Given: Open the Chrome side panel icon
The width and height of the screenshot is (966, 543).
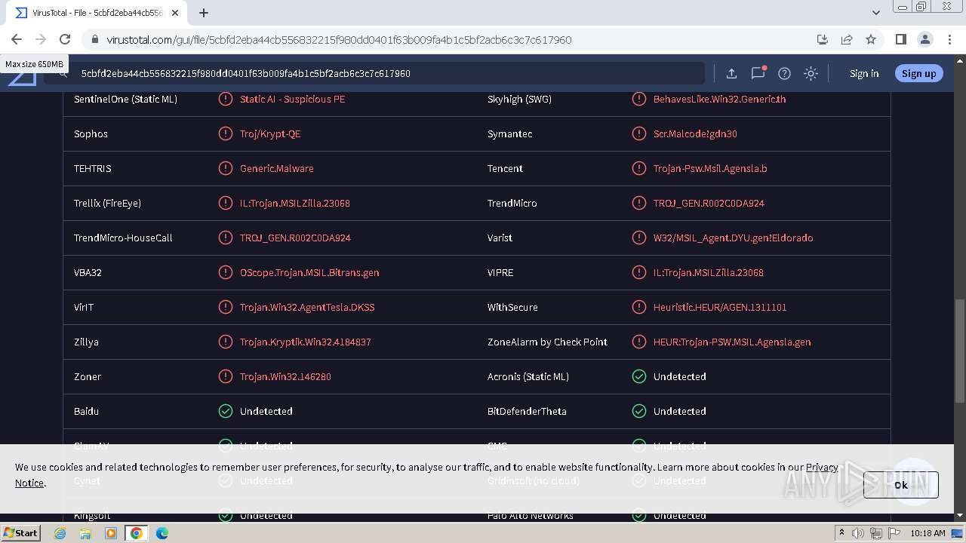Looking at the screenshot, I should (901, 39).
